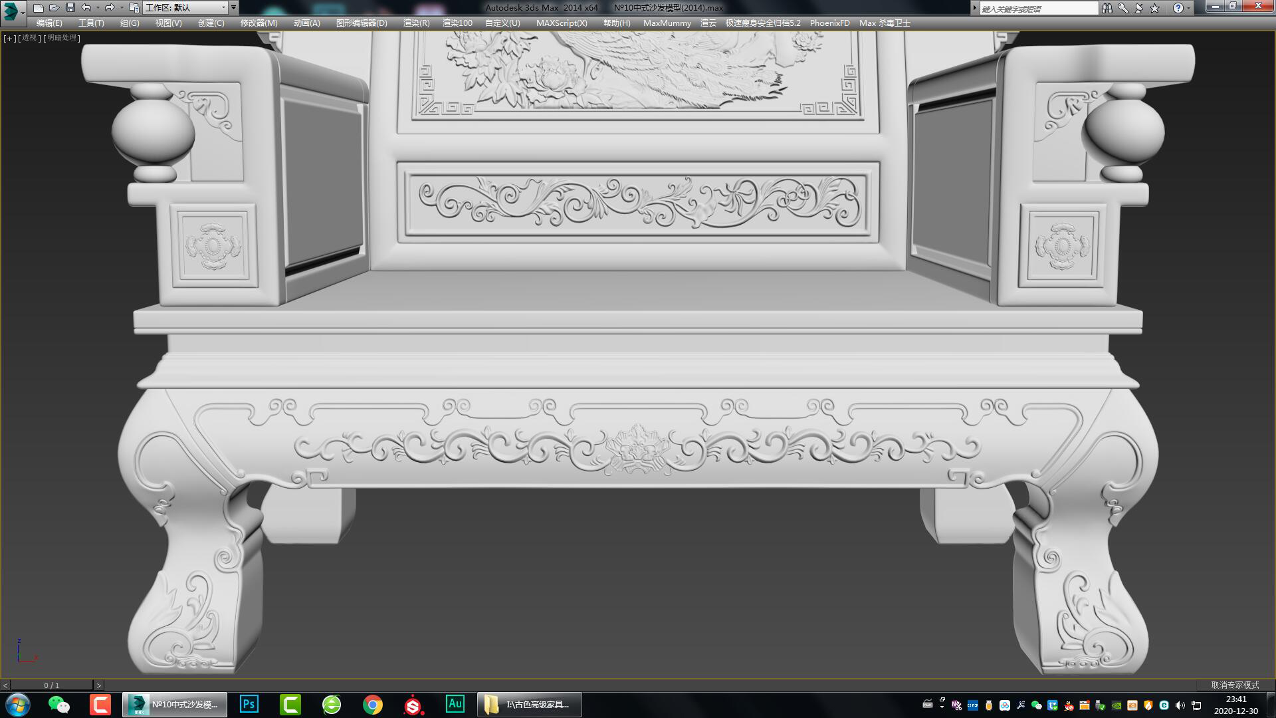Screen dimensions: 1276x718
Task: Open InfoCenter search with the binoculars icon
Action: click(1108, 8)
